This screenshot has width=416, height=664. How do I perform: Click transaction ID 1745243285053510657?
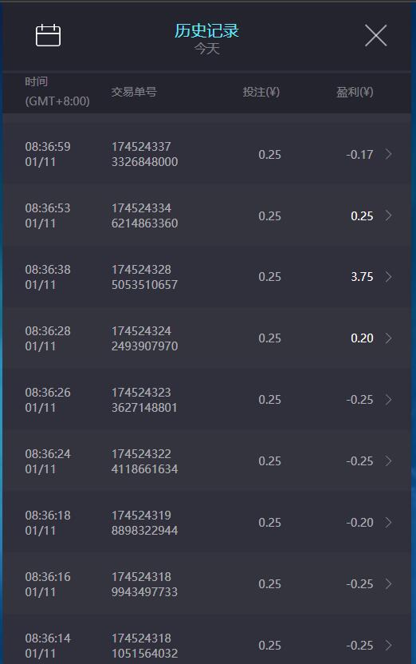pos(144,277)
